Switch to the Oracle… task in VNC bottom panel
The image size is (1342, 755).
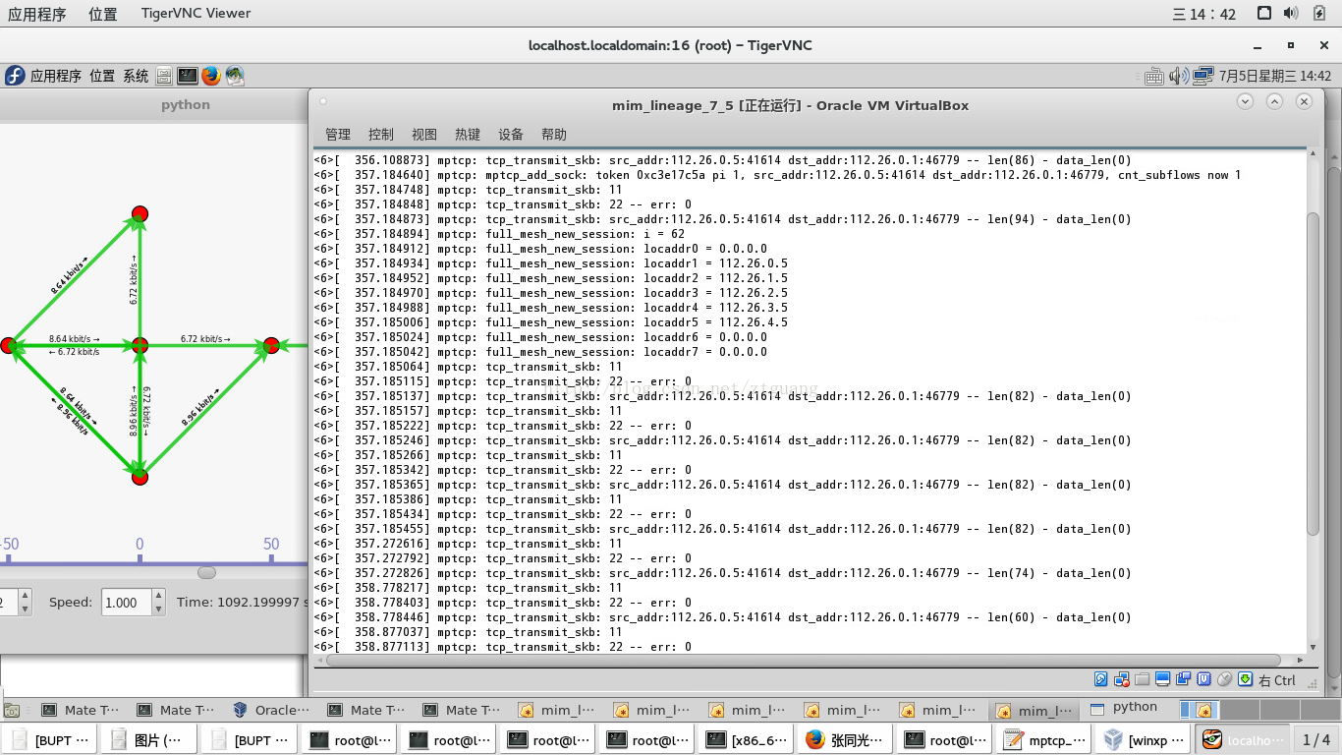[272, 710]
